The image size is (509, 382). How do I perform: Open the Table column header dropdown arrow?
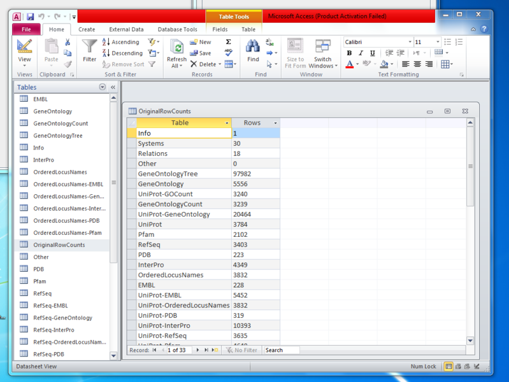pyautogui.click(x=227, y=123)
